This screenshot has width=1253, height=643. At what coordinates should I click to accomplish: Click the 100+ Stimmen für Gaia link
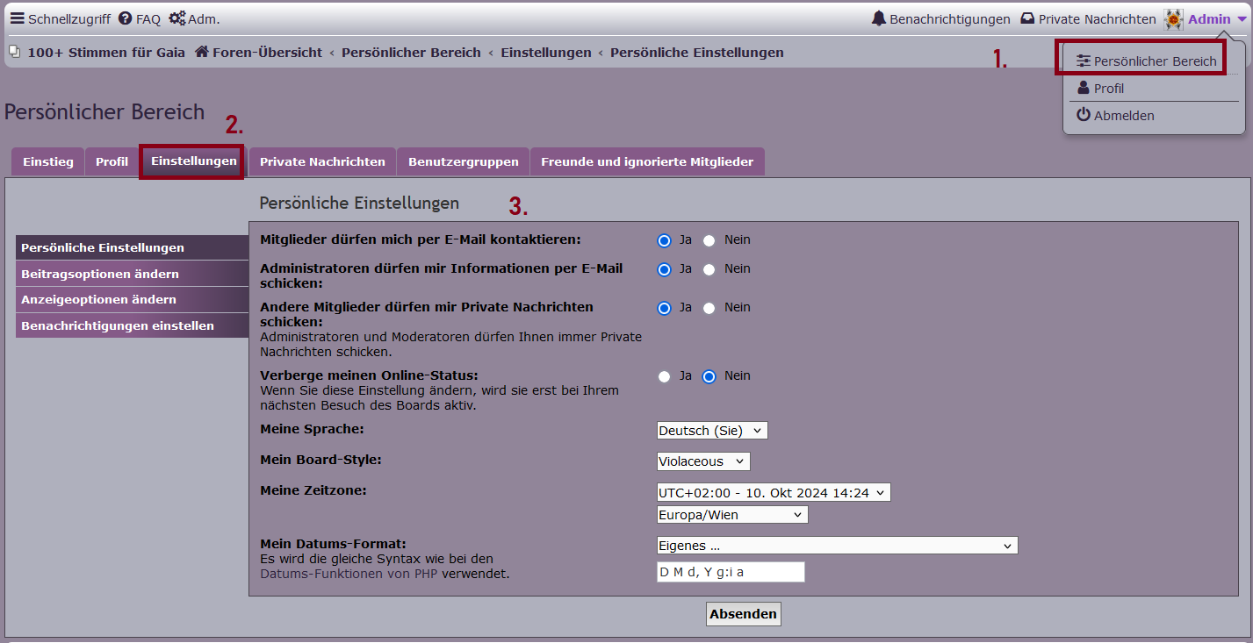click(106, 52)
